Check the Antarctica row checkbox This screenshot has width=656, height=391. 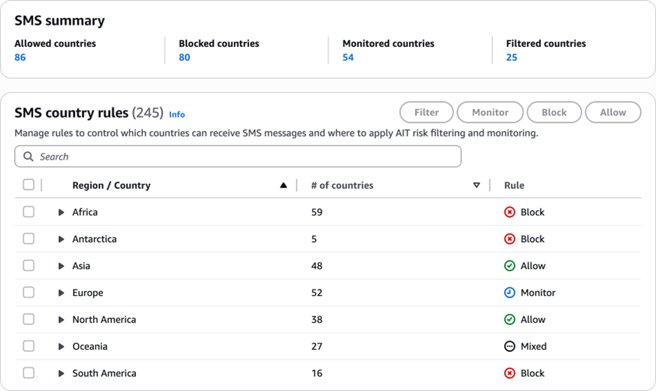click(x=29, y=239)
